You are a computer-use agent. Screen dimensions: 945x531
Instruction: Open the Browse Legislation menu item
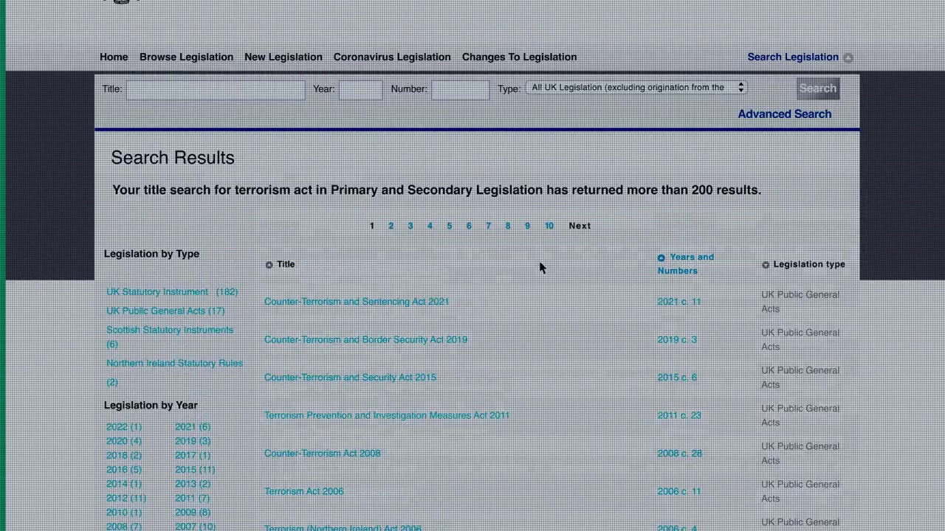pyautogui.click(x=186, y=57)
